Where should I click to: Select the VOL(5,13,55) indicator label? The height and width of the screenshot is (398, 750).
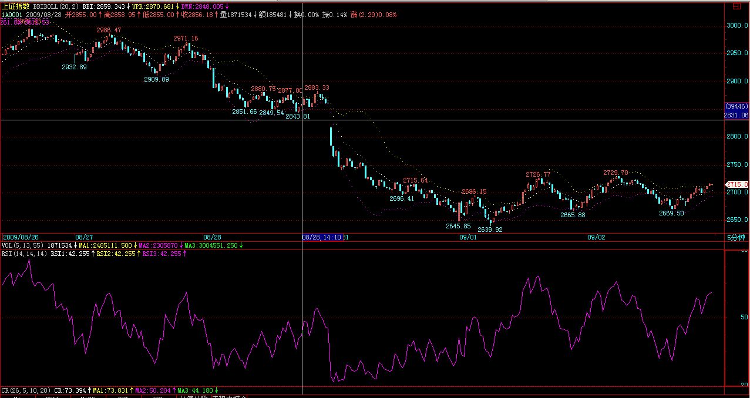click(x=23, y=245)
